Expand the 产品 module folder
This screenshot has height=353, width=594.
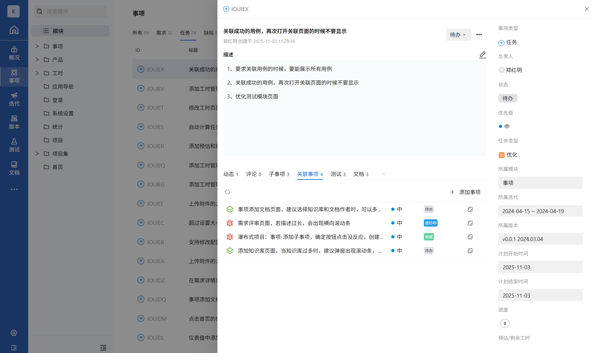[37, 60]
